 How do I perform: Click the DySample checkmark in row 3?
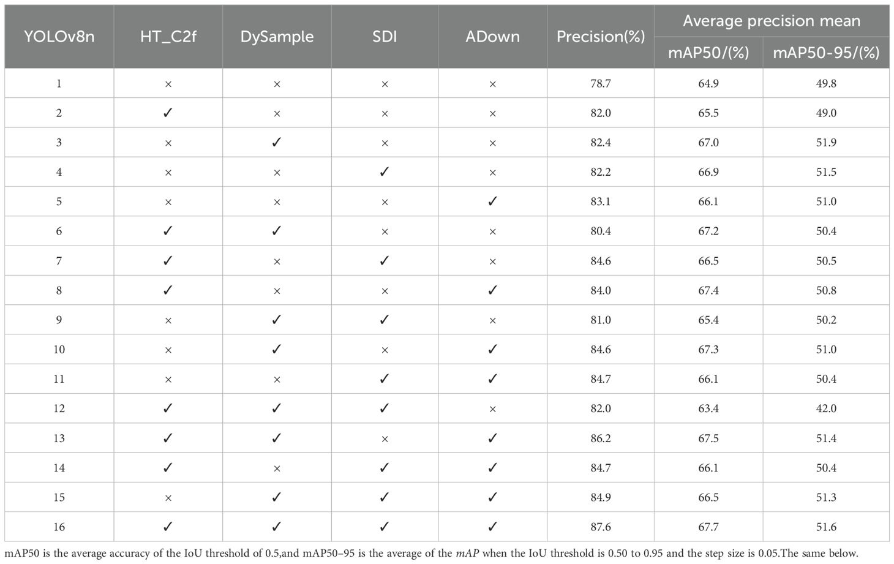point(277,142)
